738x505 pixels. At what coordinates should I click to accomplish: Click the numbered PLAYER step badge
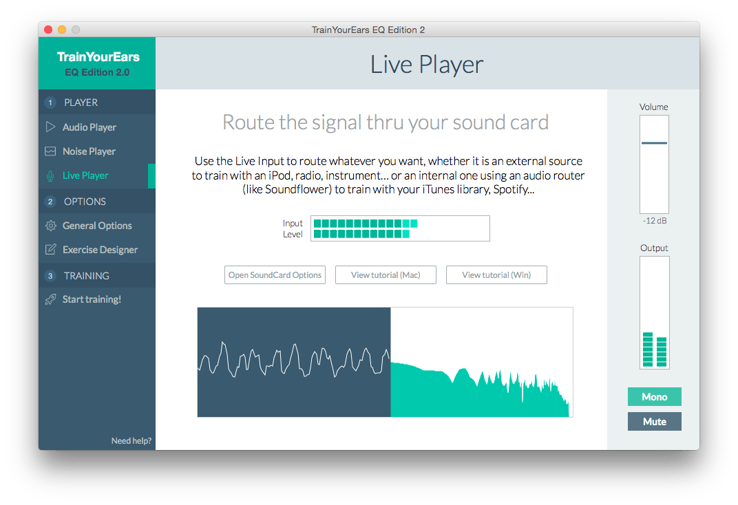49,102
